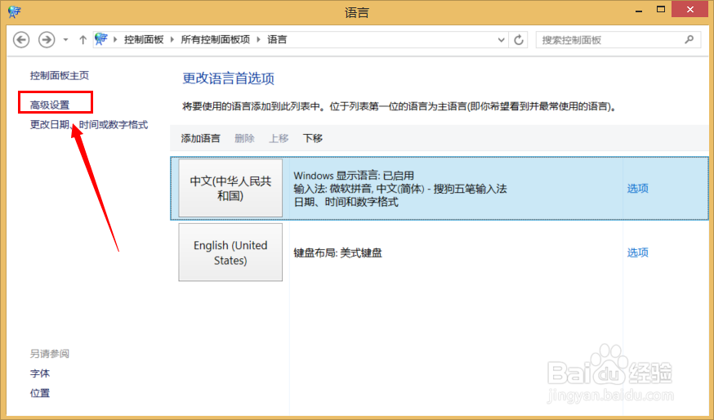Click 键盘布局: 美式键盘 text

pos(338,252)
